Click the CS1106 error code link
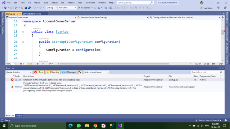Image resolution: width=230 pixels, height=129 pixels. pyautogui.click(x=18, y=80)
